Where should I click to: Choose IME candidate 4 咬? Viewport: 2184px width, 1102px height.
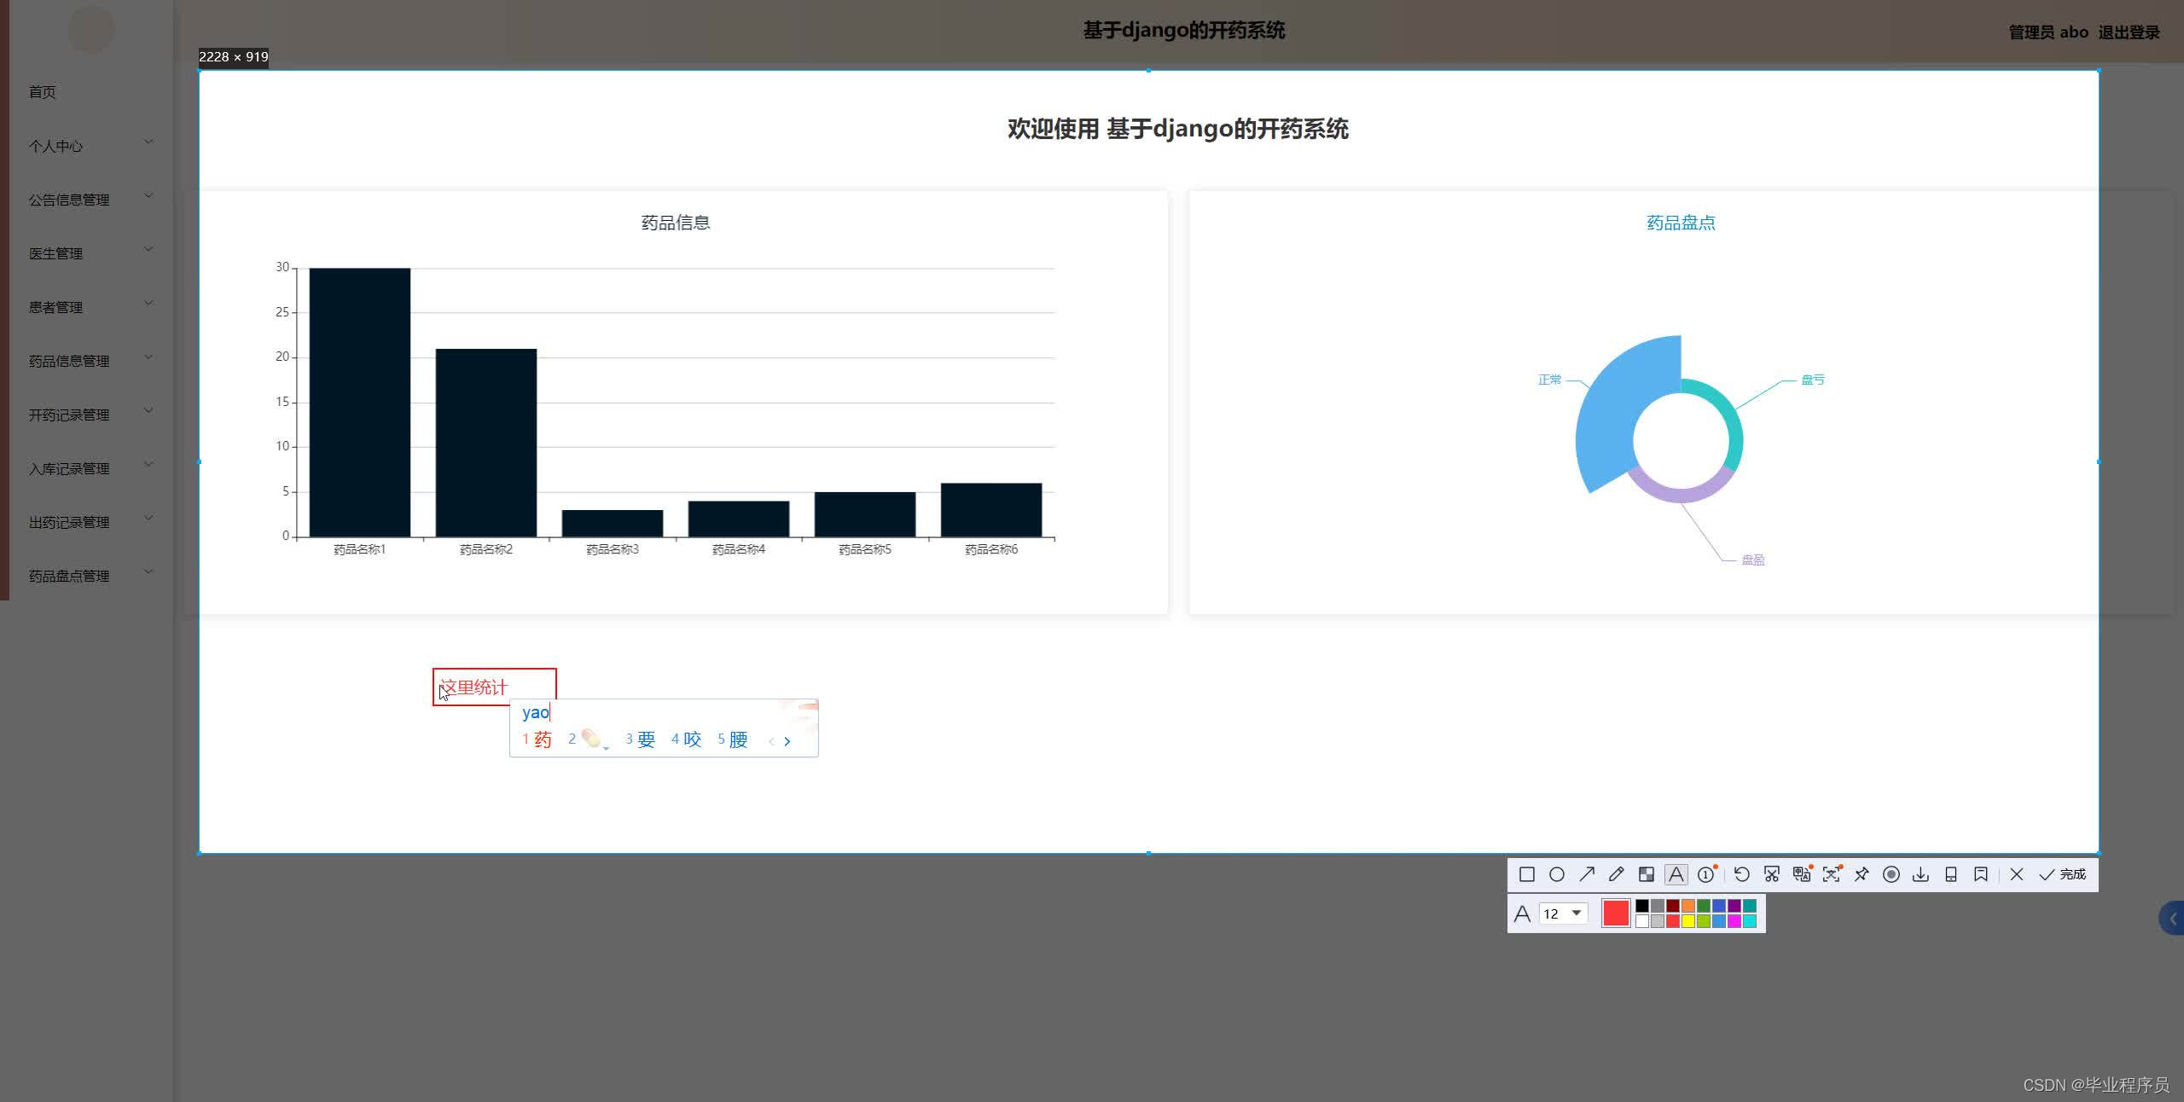click(687, 739)
